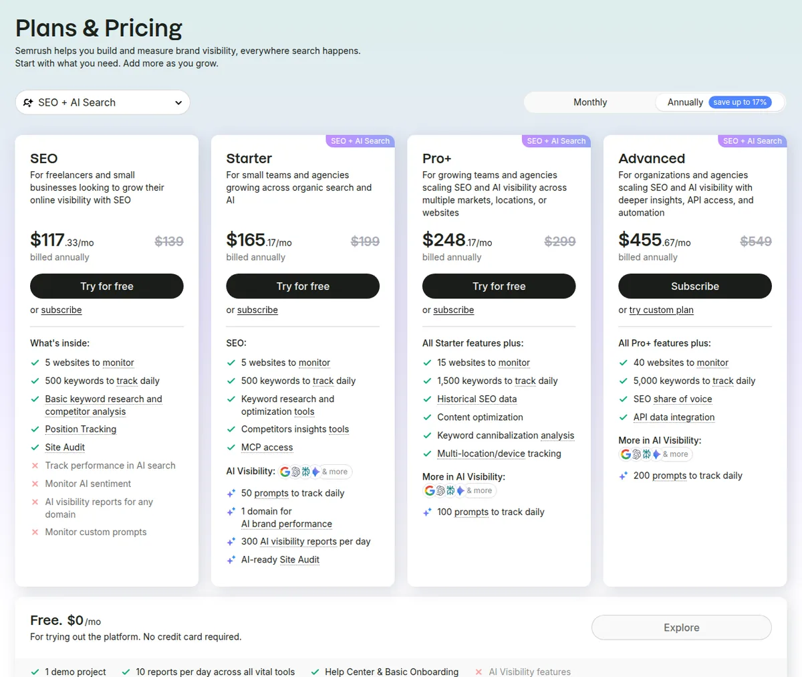Click & more pill in Advanced AI Visibility
The image size is (802, 677).
click(x=676, y=454)
